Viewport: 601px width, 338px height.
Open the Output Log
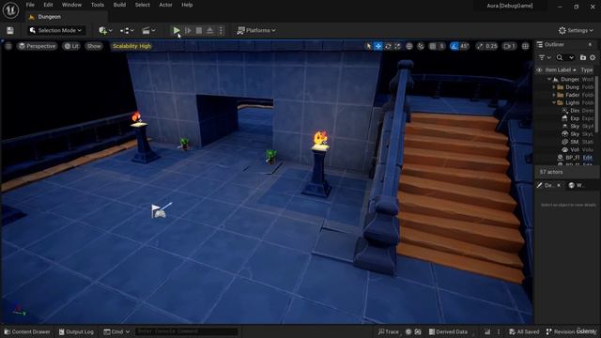[76, 331]
